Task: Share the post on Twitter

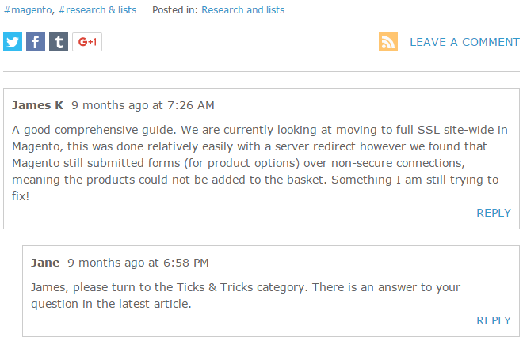Action: click(x=13, y=42)
